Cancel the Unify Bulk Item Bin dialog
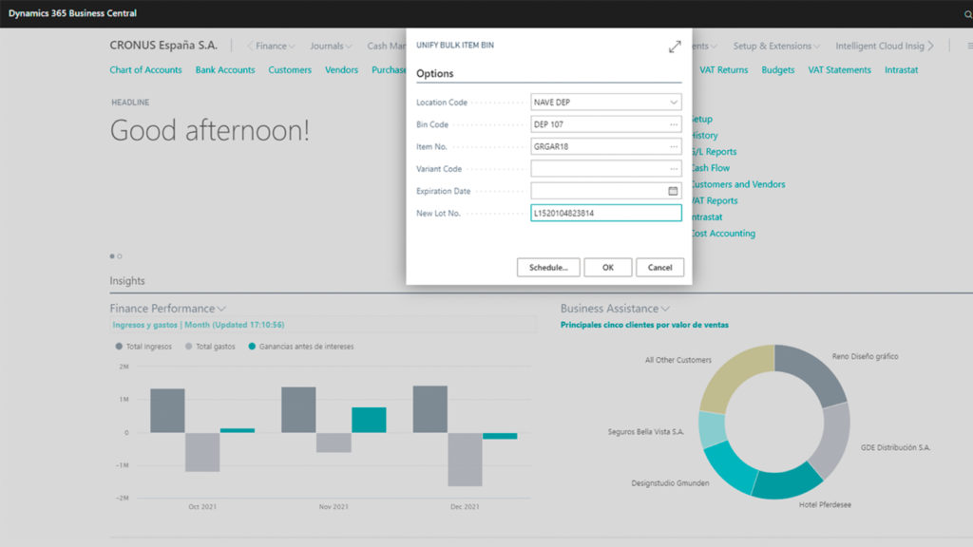 (x=659, y=267)
